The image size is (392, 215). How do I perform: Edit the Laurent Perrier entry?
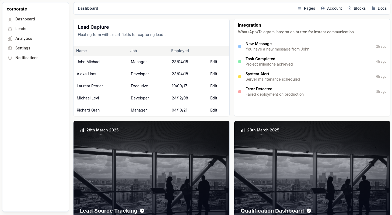pos(213,86)
